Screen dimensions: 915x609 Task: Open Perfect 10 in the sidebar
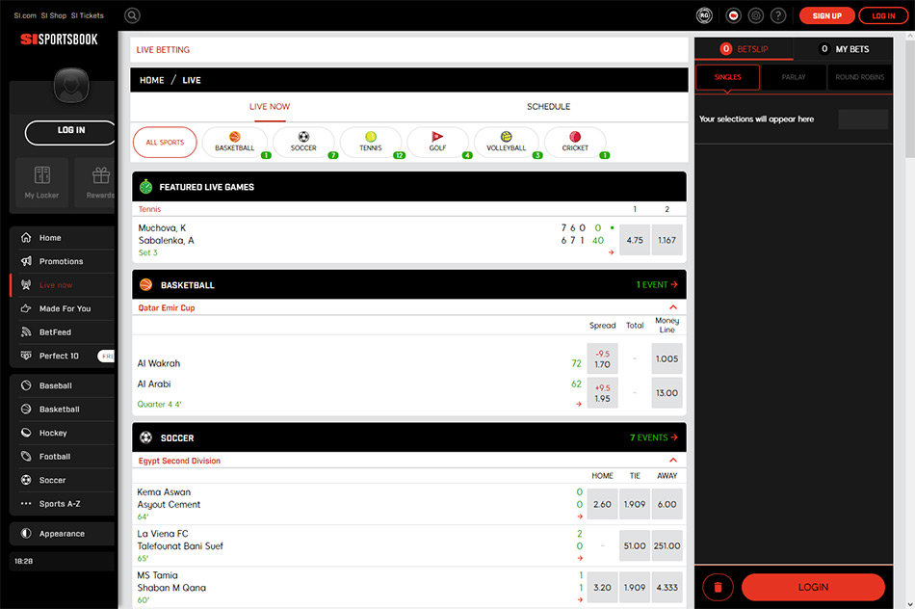(x=63, y=356)
